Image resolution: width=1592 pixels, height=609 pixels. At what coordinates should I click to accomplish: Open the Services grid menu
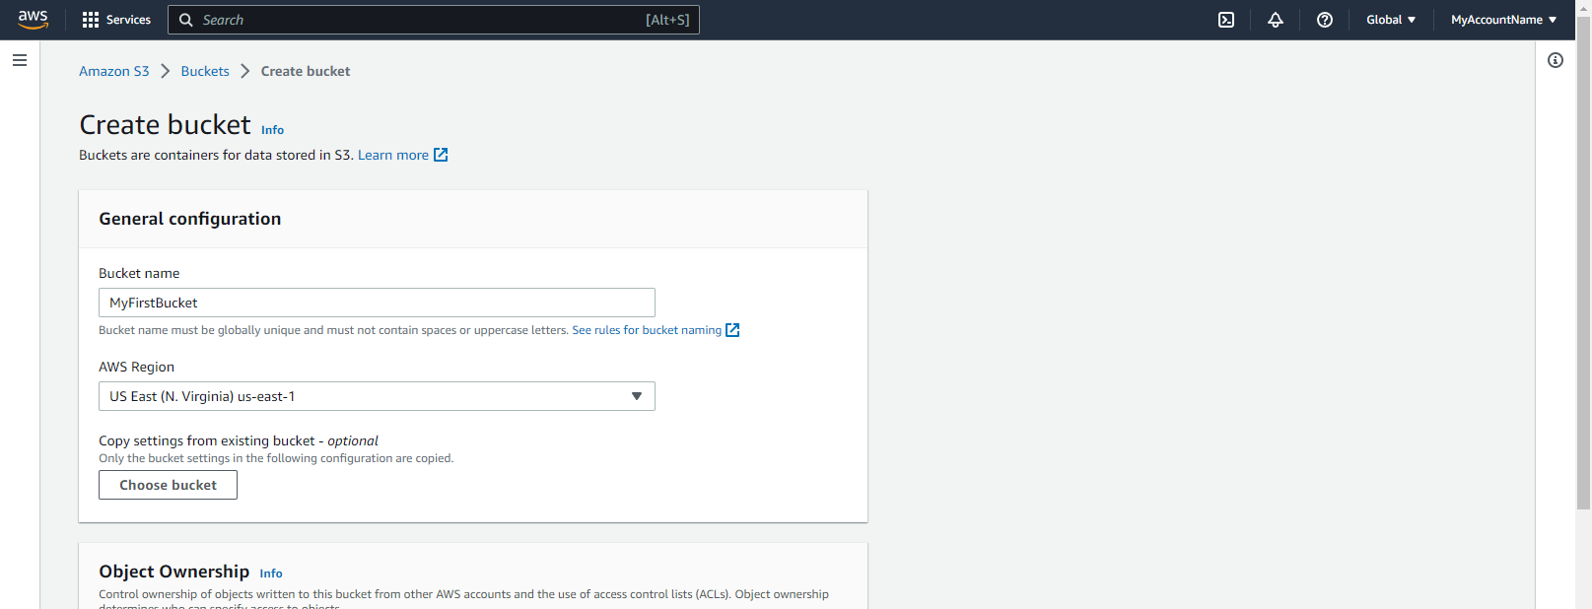116,20
